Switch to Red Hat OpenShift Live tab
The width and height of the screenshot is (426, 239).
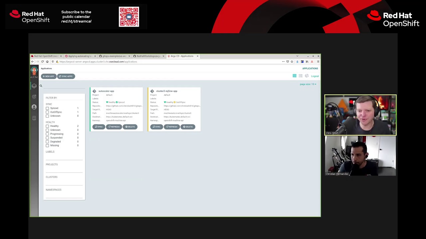(46, 56)
